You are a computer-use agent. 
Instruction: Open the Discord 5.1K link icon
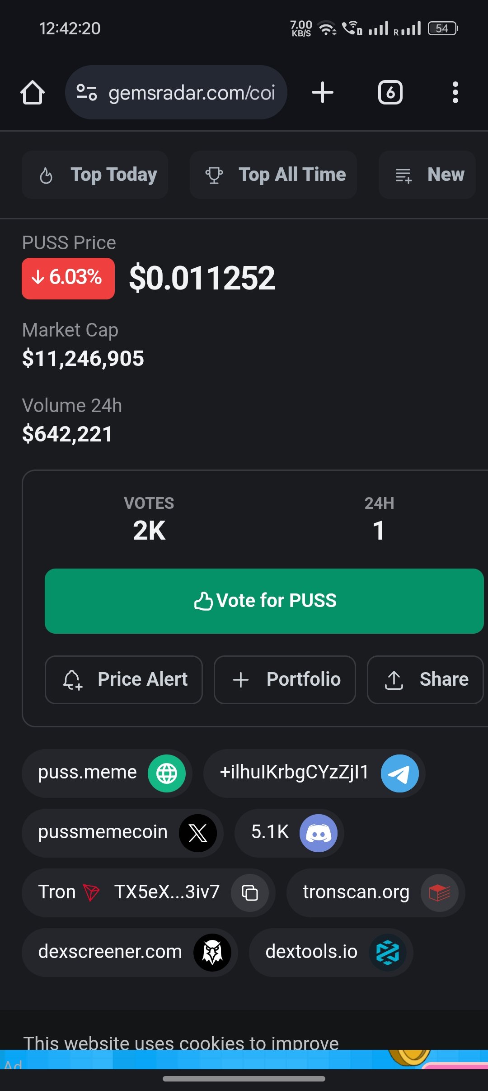[x=319, y=833]
